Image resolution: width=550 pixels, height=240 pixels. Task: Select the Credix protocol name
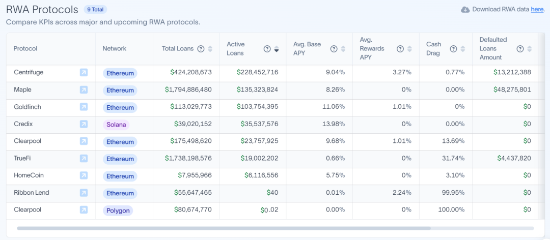(x=23, y=124)
